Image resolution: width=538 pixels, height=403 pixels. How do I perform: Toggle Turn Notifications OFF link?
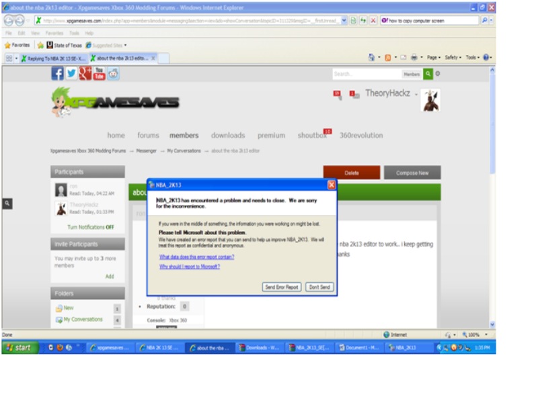click(90, 227)
